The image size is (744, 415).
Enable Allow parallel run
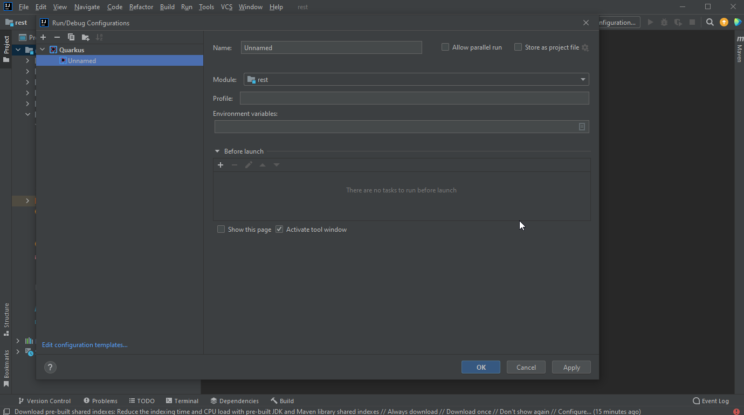tap(445, 47)
